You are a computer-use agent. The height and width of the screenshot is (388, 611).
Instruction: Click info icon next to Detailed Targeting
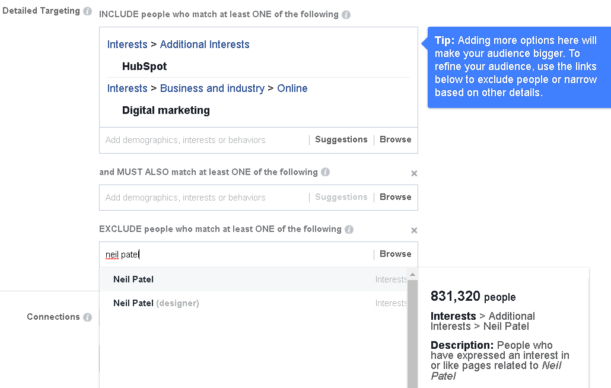point(88,11)
